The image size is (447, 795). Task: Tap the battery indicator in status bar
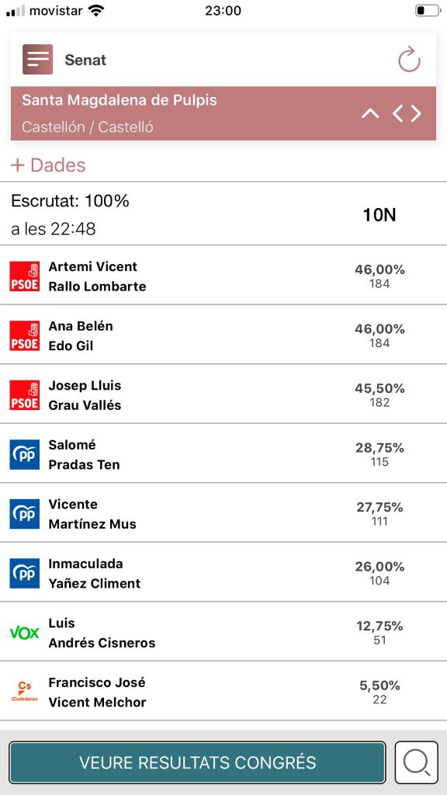click(x=428, y=11)
